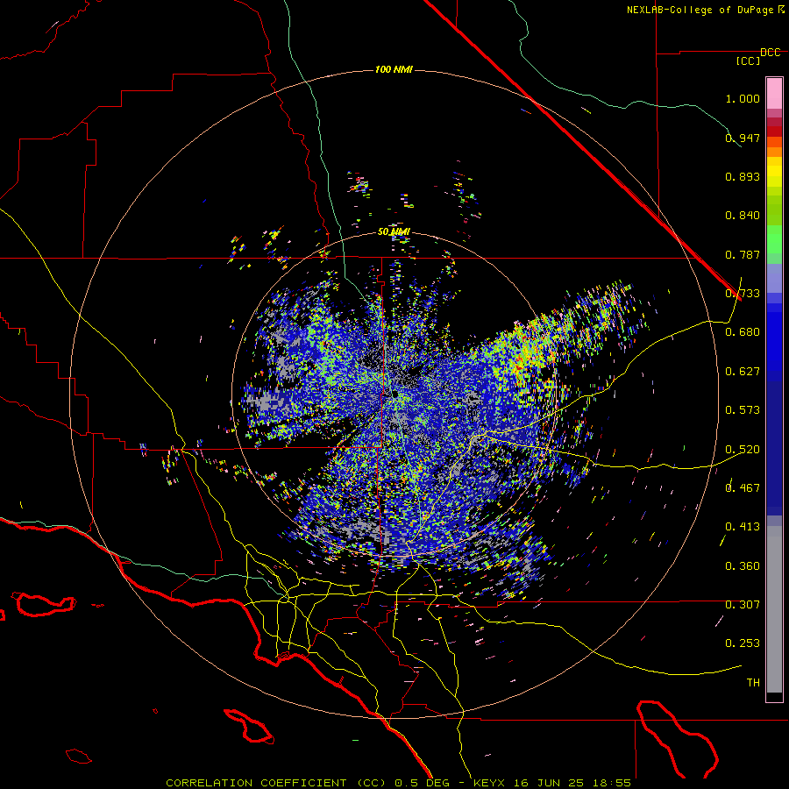Pick the pink swatch beside 1.000

(774, 94)
